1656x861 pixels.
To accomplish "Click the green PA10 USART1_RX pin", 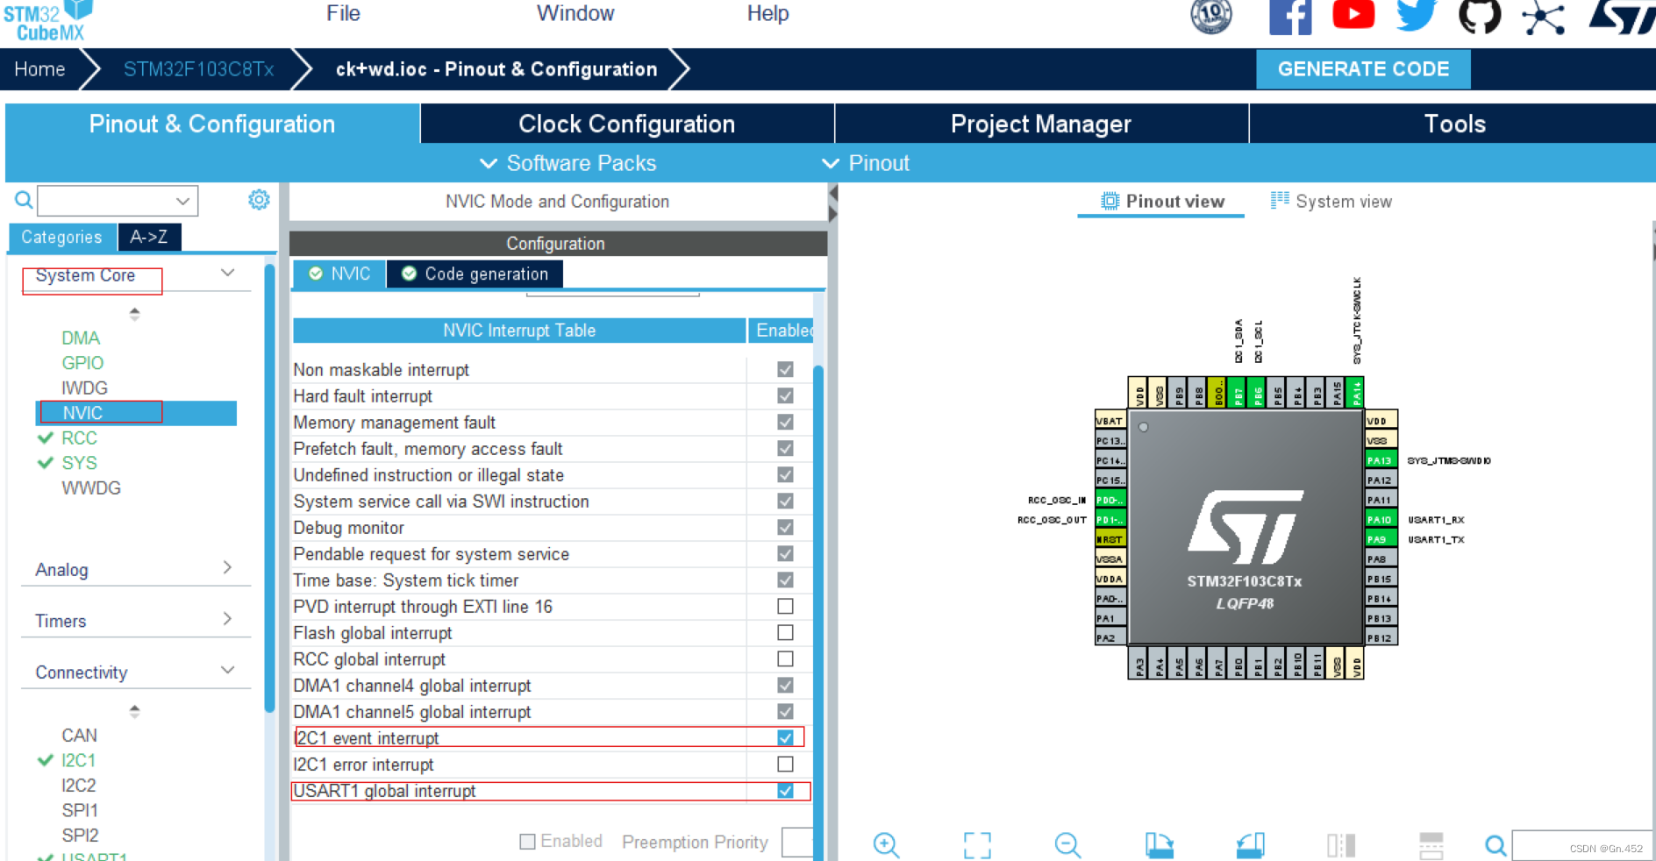I will (x=1381, y=520).
